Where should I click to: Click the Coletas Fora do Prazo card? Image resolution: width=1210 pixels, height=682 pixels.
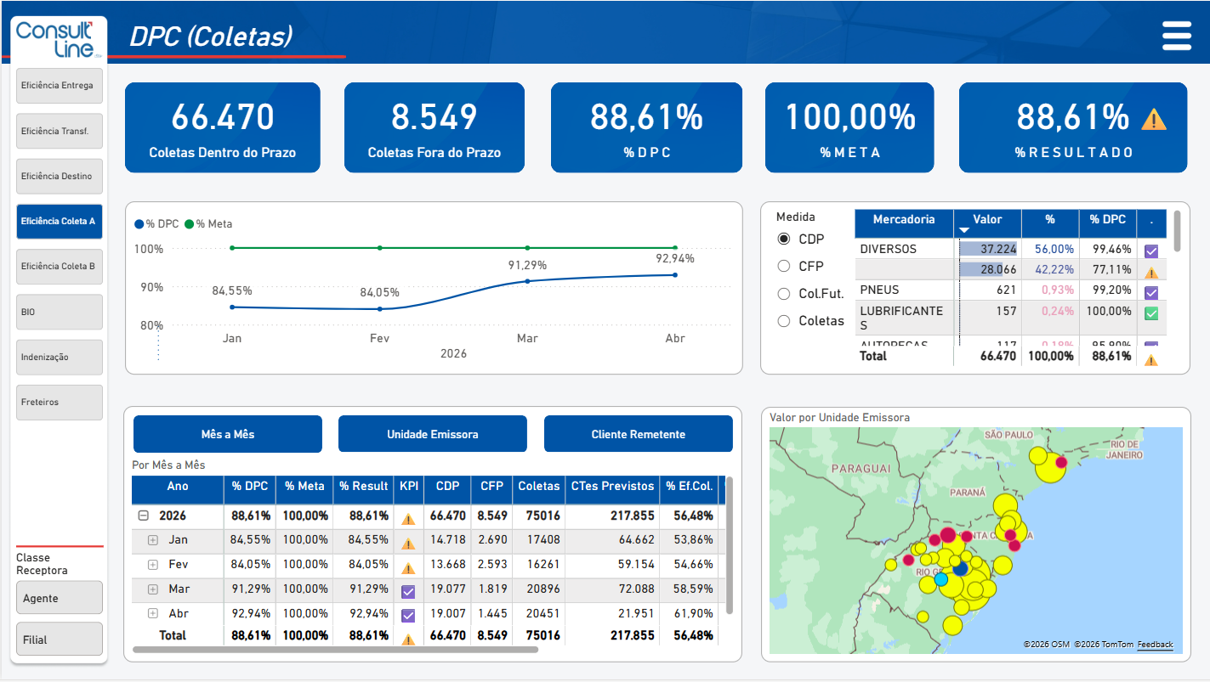click(x=435, y=127)
